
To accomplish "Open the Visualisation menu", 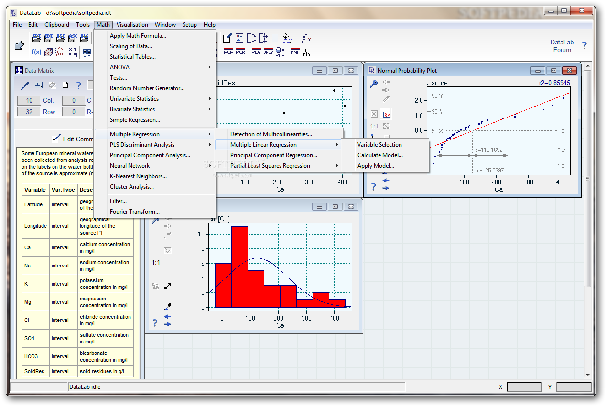I will point(132,25).
